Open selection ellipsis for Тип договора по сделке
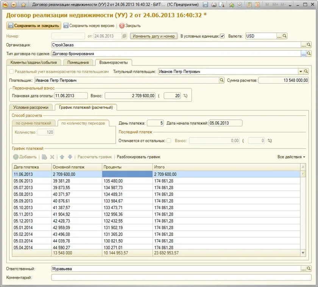Viewport: 318px width, 287px height. 303,54
